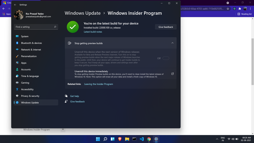Click the Gaming controller icon
This screenshot has height=143, width=254.
click(x=17, y=83)
